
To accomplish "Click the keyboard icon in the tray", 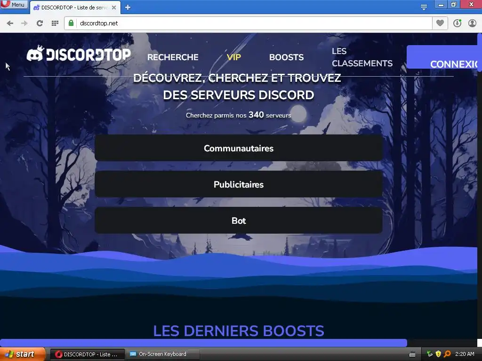I will (412, 354).
